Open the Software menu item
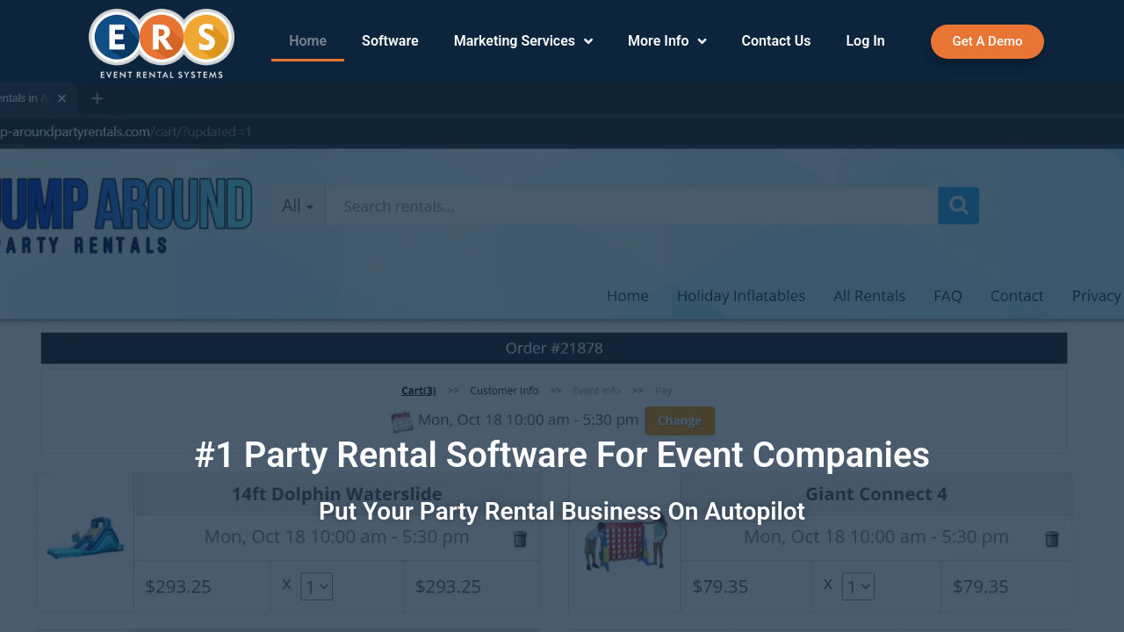Screen dimensions: 1124x632 (390, 41)
